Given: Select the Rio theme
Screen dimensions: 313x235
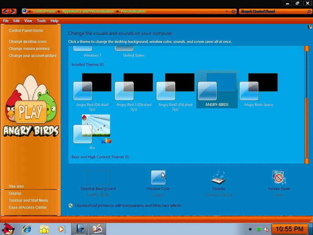Looking at the screenshot, I should point(92,132).
